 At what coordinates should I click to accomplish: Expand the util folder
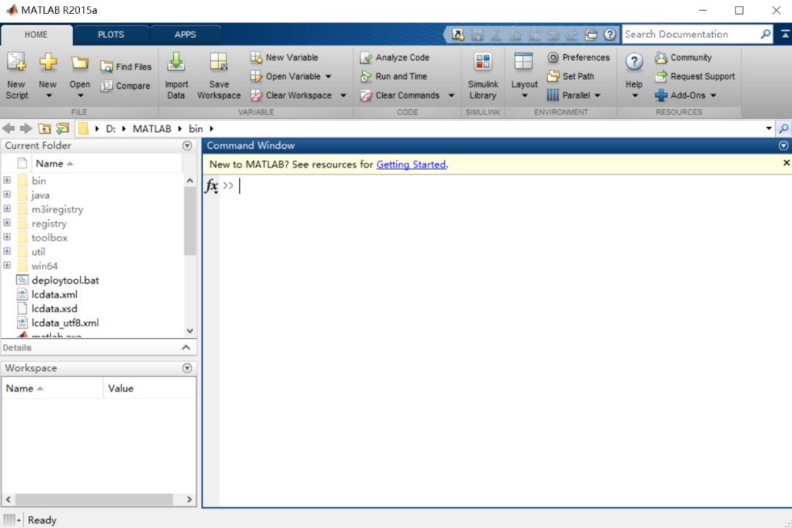(x=7, y=251)
